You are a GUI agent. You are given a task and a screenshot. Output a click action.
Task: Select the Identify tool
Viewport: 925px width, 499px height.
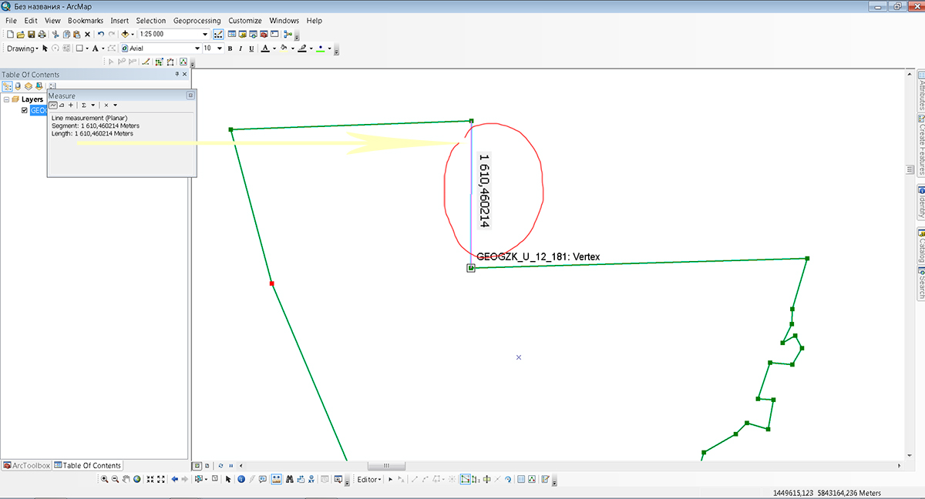pyautogui.click(x=240, y=479)
